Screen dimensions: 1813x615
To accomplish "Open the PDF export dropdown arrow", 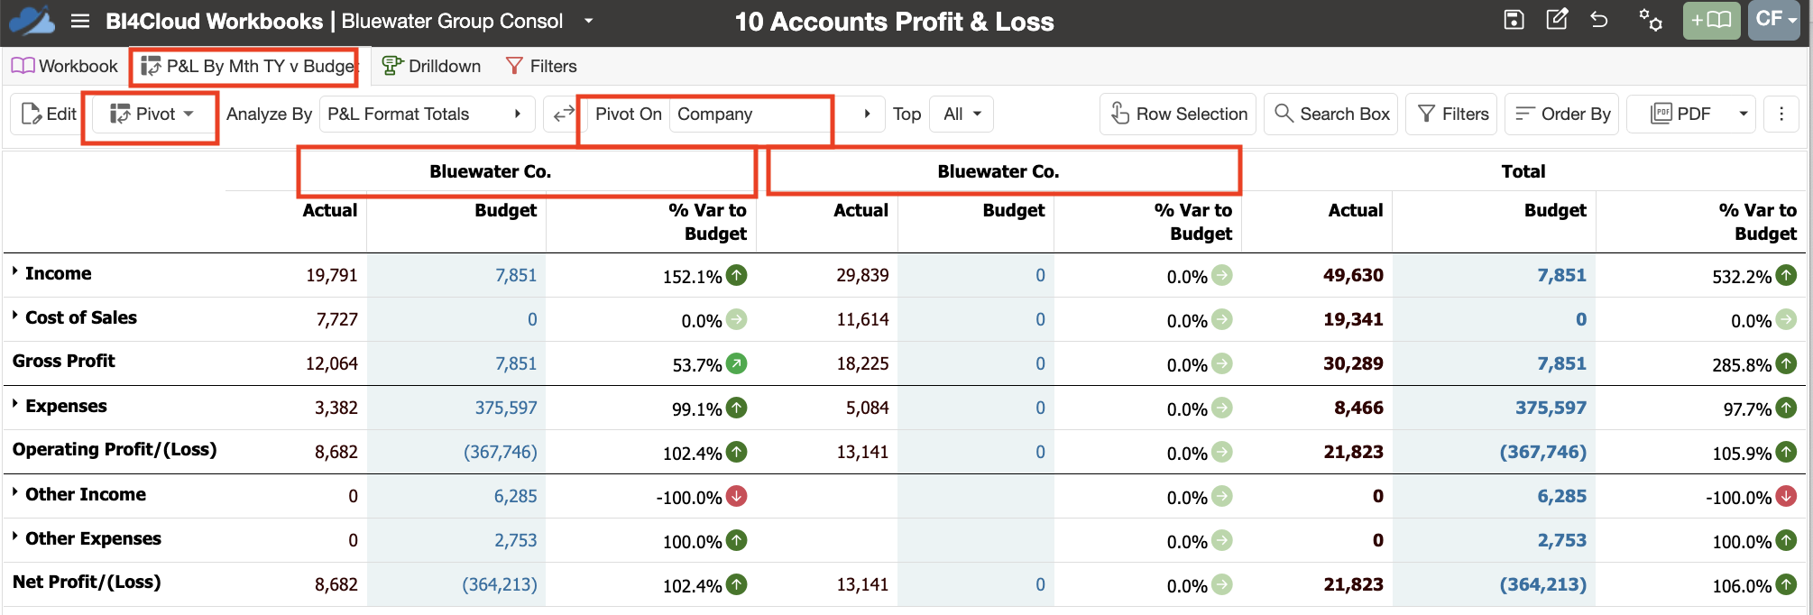I will pyautogui.click(x=1743, y=114).
